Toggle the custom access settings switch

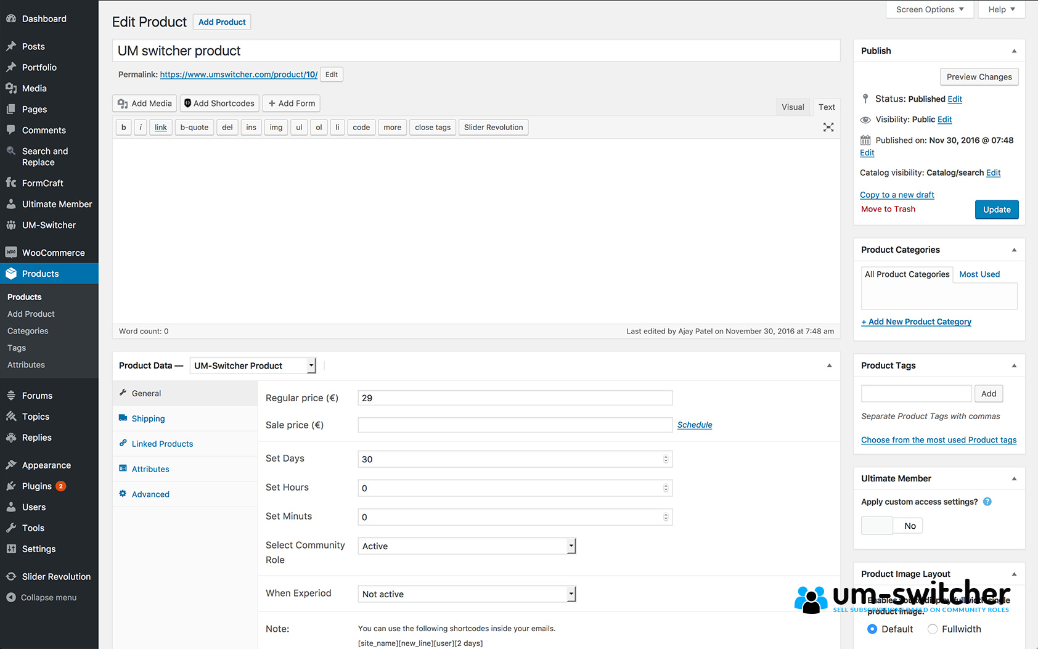click(x=892, y=526)
